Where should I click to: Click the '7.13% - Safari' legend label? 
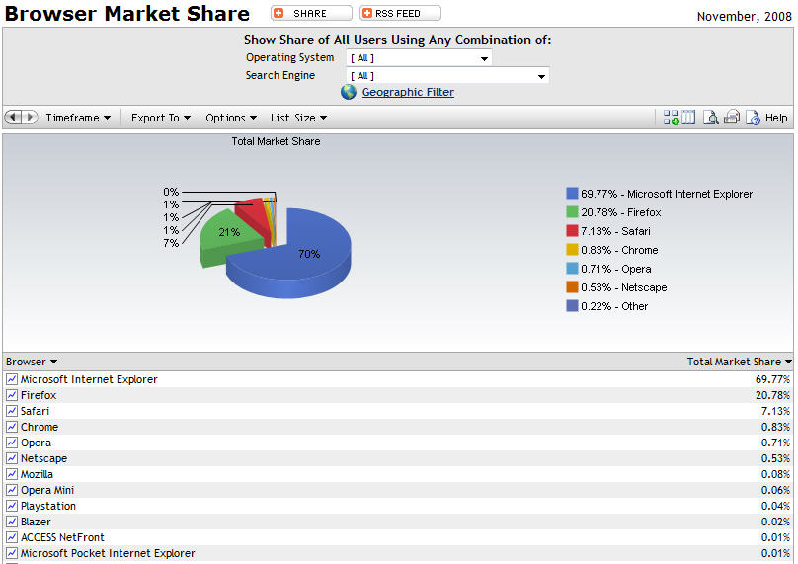(x=616, y=231)
